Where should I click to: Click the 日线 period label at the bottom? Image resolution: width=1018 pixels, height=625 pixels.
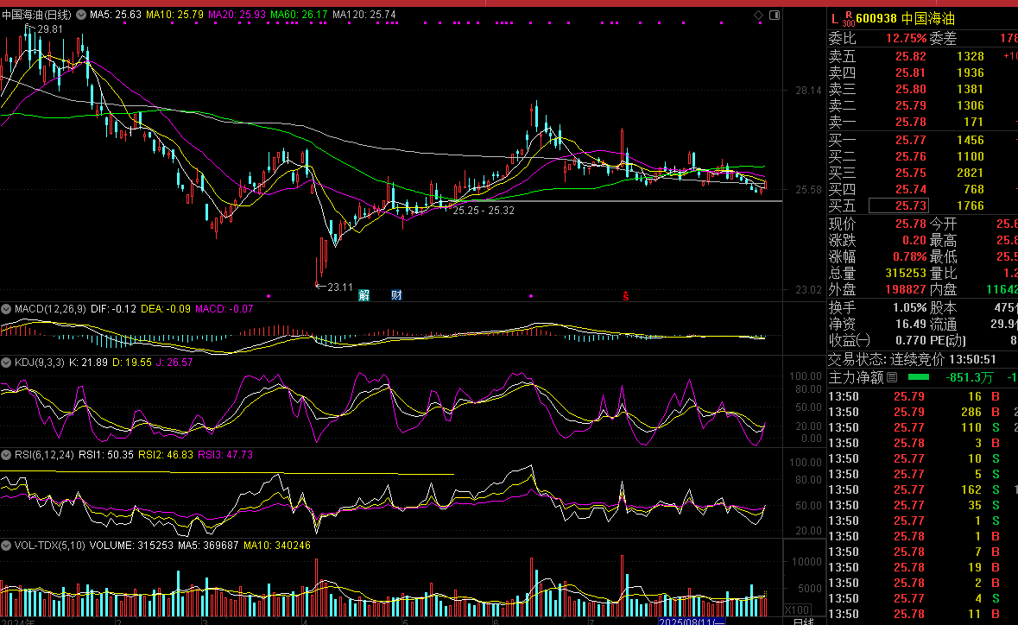click(x=804, y=621)
